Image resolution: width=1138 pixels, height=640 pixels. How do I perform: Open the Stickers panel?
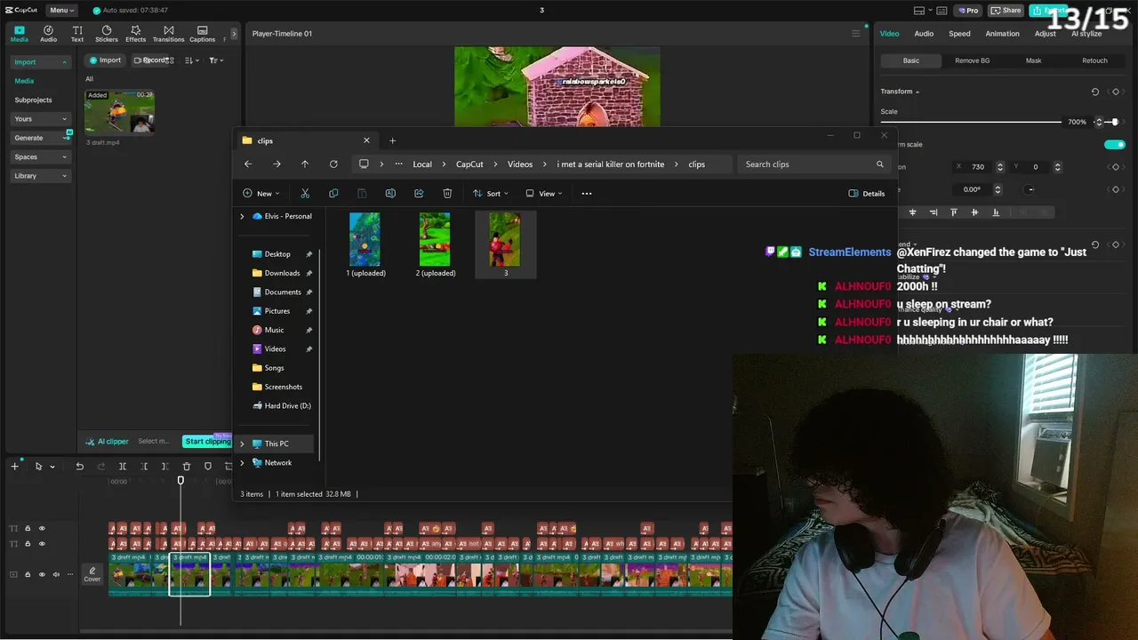[x=107, y=34]
